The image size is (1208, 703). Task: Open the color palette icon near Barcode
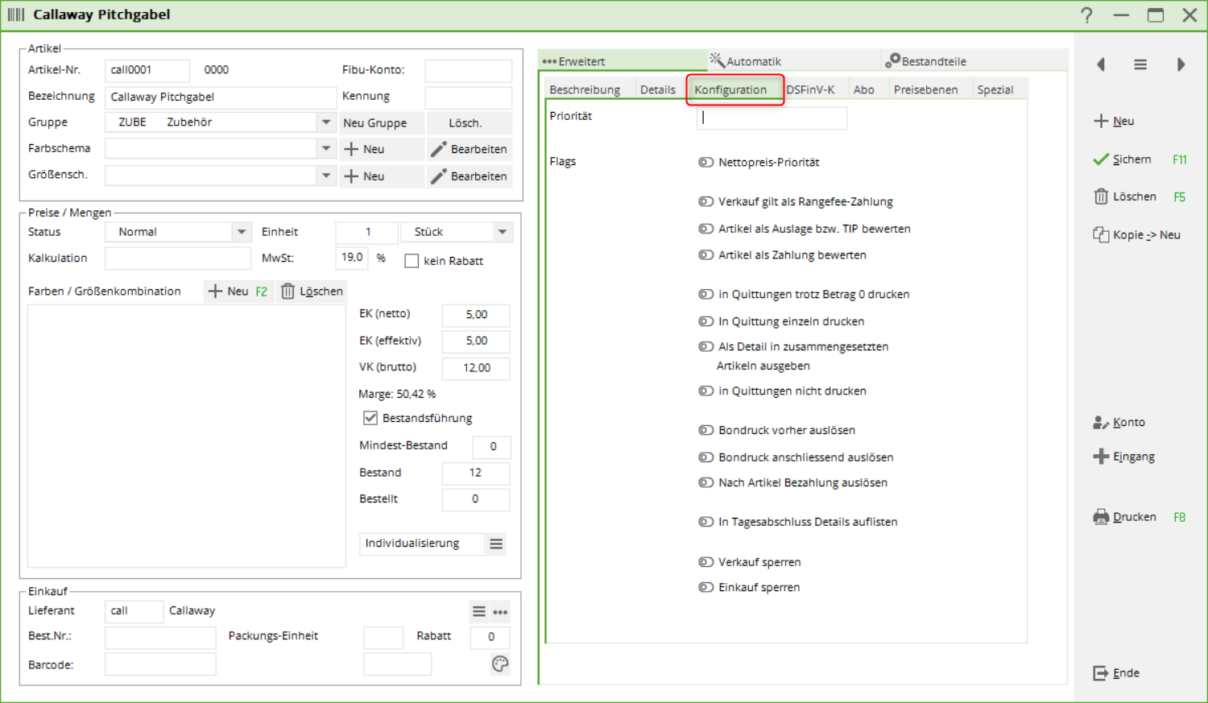pos(500,664)
